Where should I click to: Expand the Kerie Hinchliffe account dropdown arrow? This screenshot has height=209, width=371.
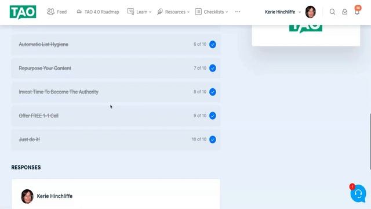pos(300,12)
